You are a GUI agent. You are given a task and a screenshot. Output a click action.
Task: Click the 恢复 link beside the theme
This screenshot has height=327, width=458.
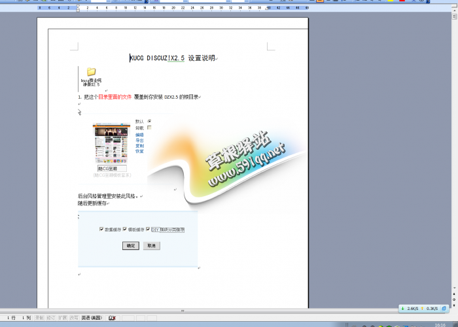pyautogui.click(x=139, y=151)
